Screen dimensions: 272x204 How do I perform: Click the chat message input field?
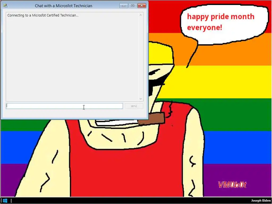point(64,106)
